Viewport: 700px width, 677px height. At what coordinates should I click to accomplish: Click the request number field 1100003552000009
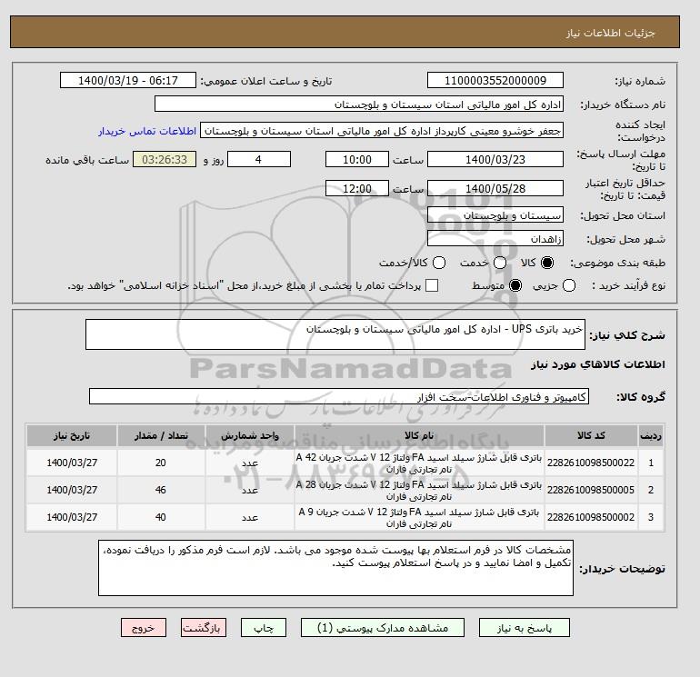pos(495,80)
